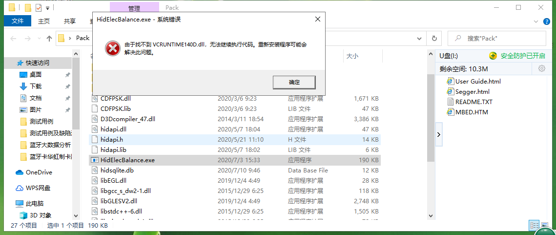This screenshot has height=235, width=556.
Task: Click the red error icon in dialog
Action: point(112,48)
